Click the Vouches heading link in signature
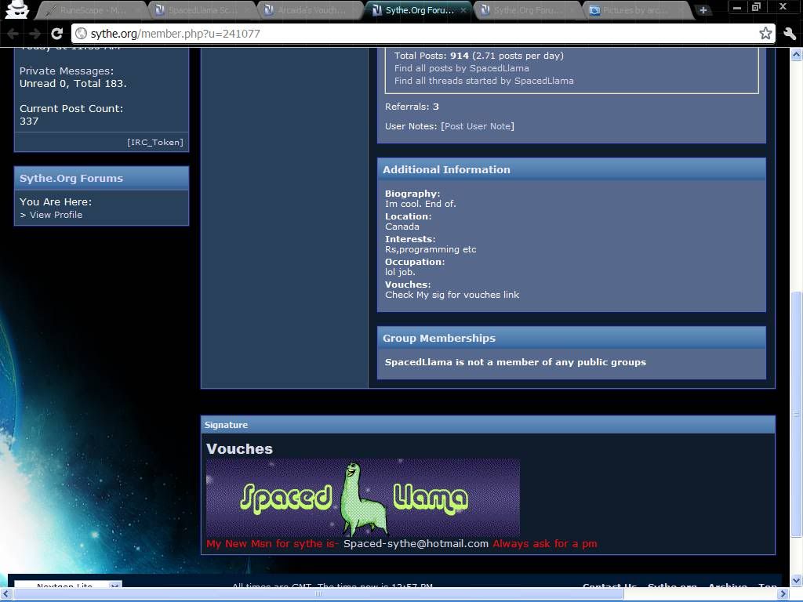This screenshot has width=803, height=602. 239,449
